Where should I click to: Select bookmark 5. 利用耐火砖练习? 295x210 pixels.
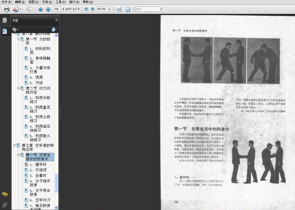tap(40, 138)
